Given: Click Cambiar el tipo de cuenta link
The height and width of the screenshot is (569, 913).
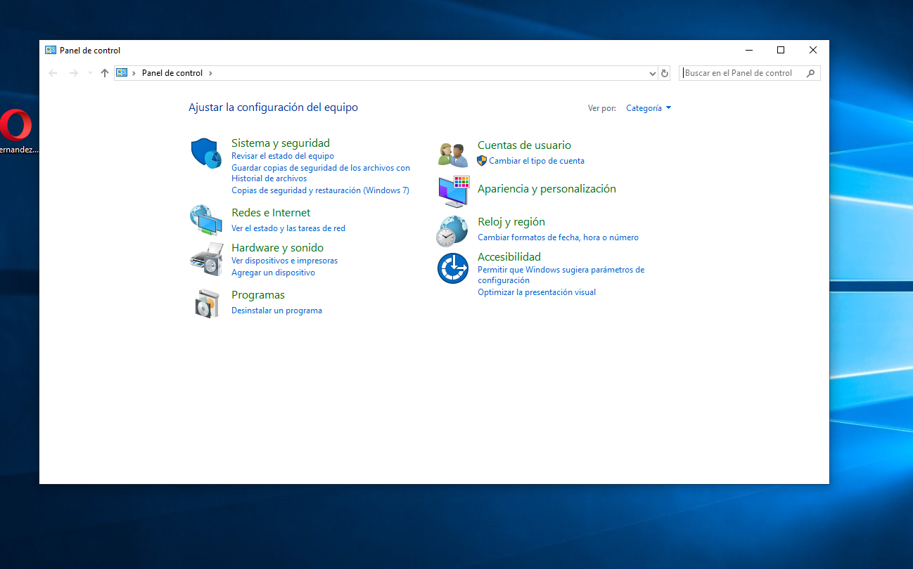Looking at the screenshot, I should pyautogui.click(x=537, y=161).
